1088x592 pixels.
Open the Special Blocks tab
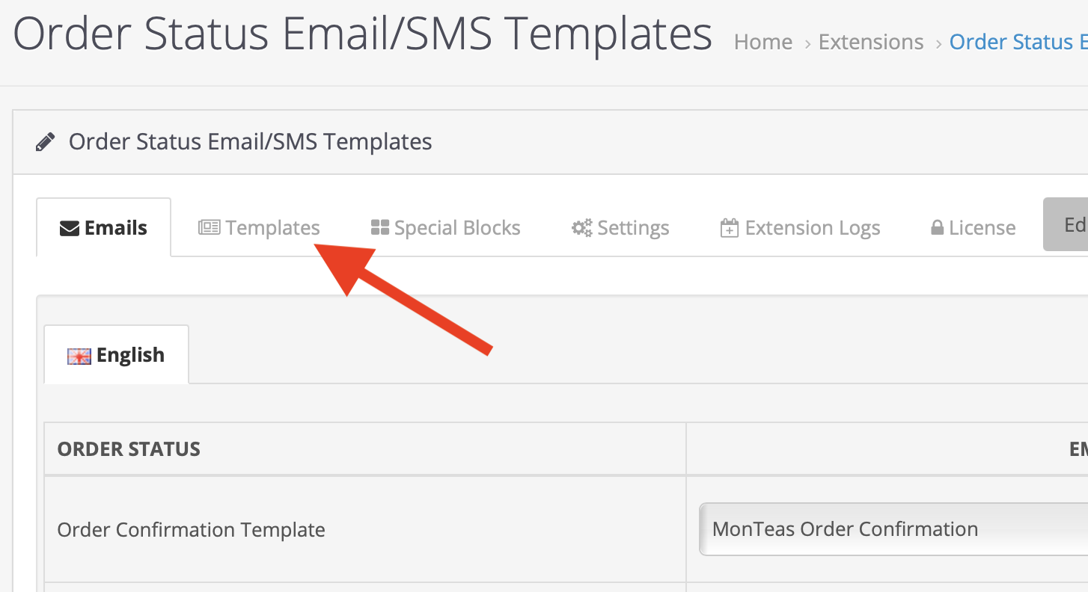(x=456, y=228)
